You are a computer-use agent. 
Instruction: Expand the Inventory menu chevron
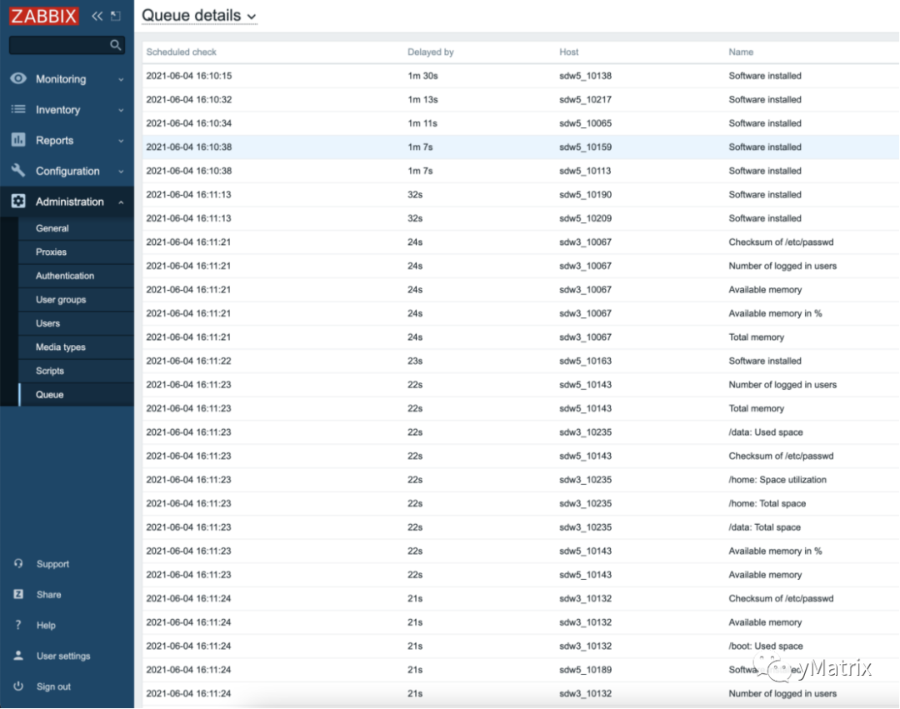click(121, 110)
